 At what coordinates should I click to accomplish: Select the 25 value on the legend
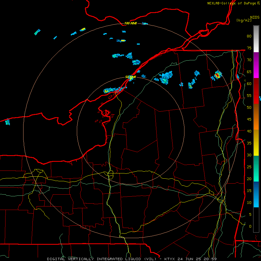(249, 167)
